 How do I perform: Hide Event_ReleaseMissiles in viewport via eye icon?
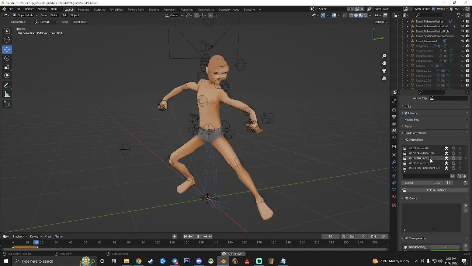[x=463, y=21]
